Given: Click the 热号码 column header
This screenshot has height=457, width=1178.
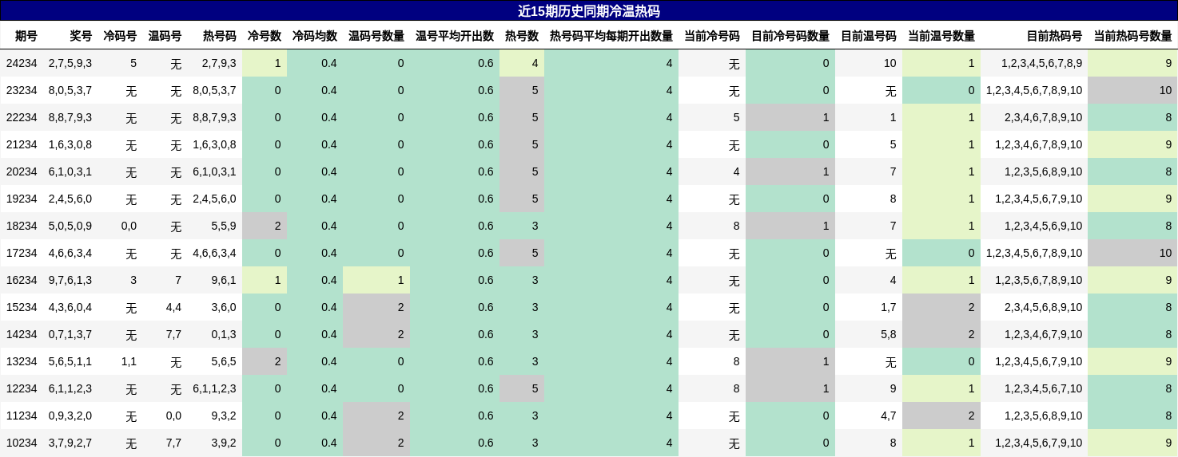Looking at the screenshot, I should 219,36.
